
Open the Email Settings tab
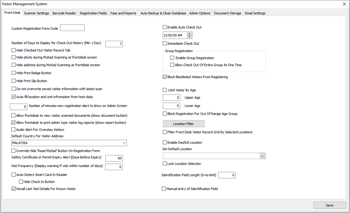click(255, 13)
